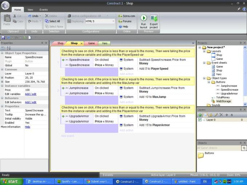Click Add action under the SpeedIncrease event

[126, 74]
